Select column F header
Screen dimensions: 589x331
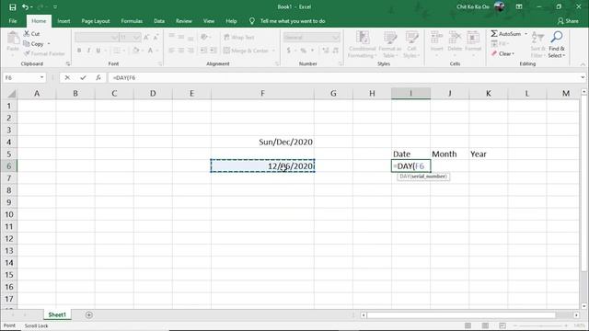click(262, 94)
